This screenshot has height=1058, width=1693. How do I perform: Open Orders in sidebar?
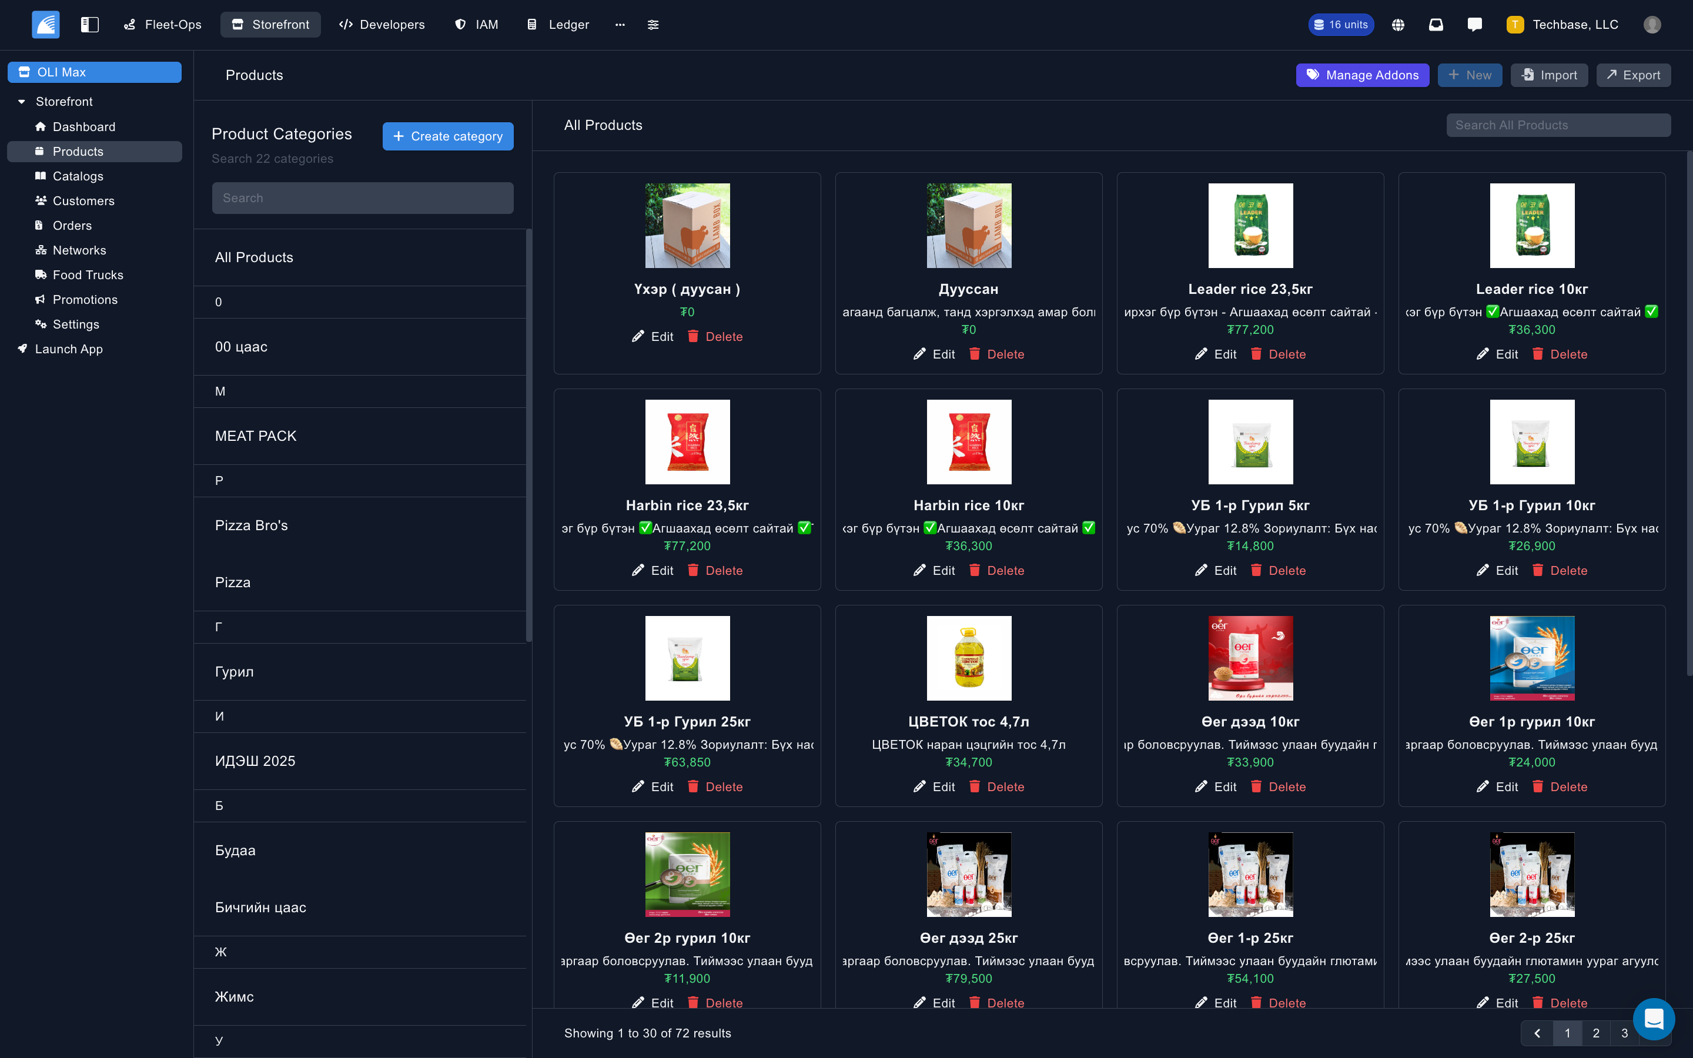tap(72, 225)
